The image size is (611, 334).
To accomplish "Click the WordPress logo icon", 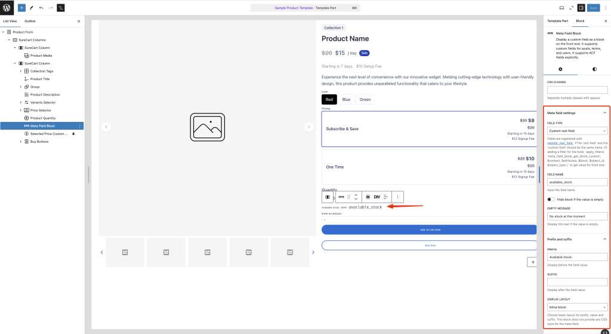I will click(x=7, y=8).
